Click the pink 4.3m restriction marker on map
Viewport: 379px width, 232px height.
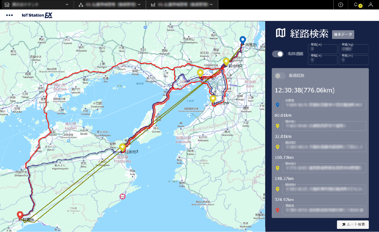tap(123, 196)
